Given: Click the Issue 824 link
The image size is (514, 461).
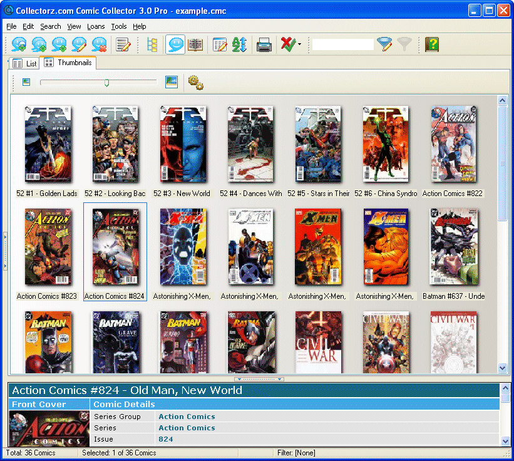Looking at the screenshot, I should coord(165,439).
